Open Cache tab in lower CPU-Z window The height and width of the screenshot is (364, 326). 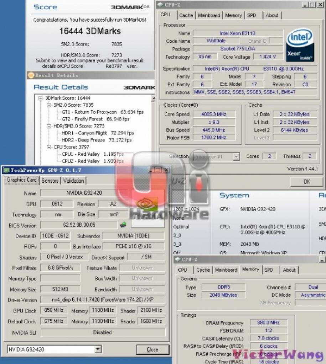pyautogui.click(x=203, y=270)
